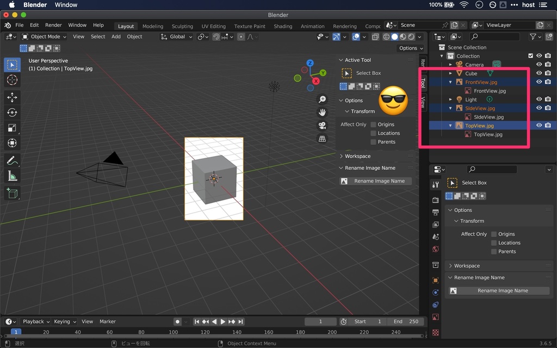Screen dimensions: 557x348
Task: Switch to the Modeling workspace tab
Action: tap(153, 26)
